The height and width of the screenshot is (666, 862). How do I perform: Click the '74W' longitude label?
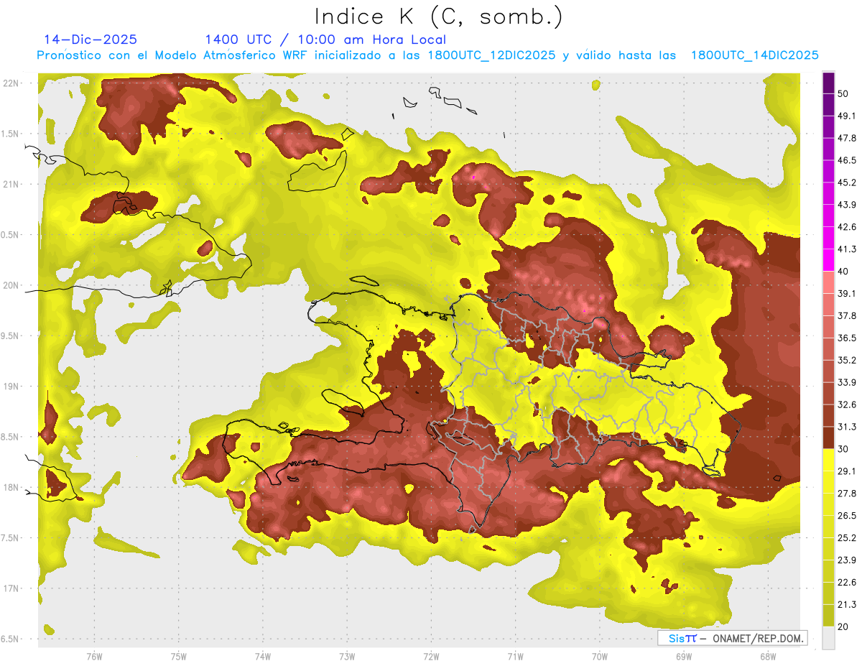[x=263, y=656]
